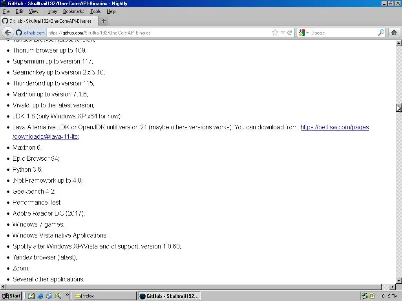The height and width of the screenshot is (301, 402).
Task: Open the Google search engine selector
Action: (x=303, y=33)
